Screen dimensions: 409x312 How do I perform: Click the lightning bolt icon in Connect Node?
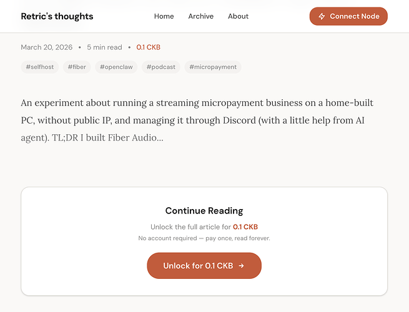click(x=322, y=16)
